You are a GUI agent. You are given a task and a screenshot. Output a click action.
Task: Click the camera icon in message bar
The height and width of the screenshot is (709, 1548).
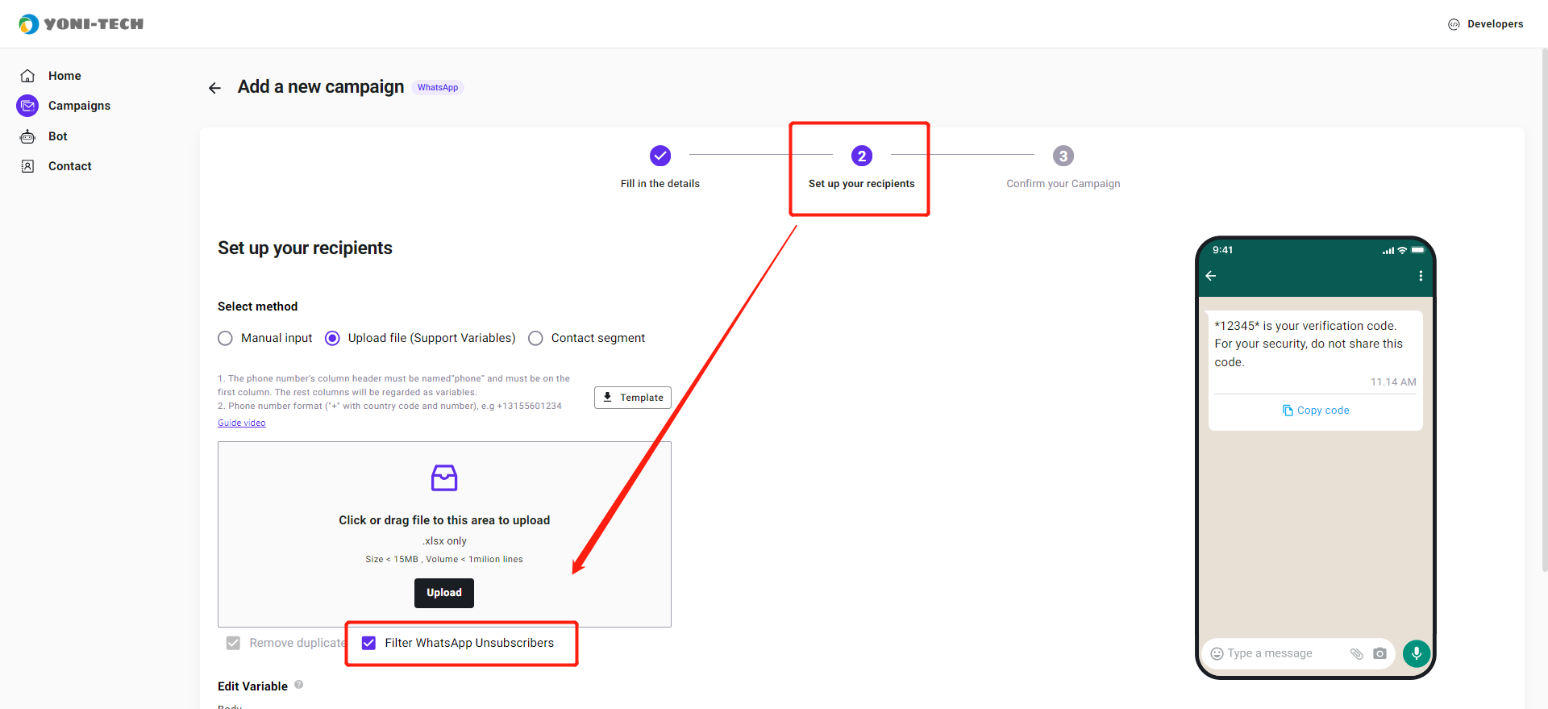[1379, 653]
